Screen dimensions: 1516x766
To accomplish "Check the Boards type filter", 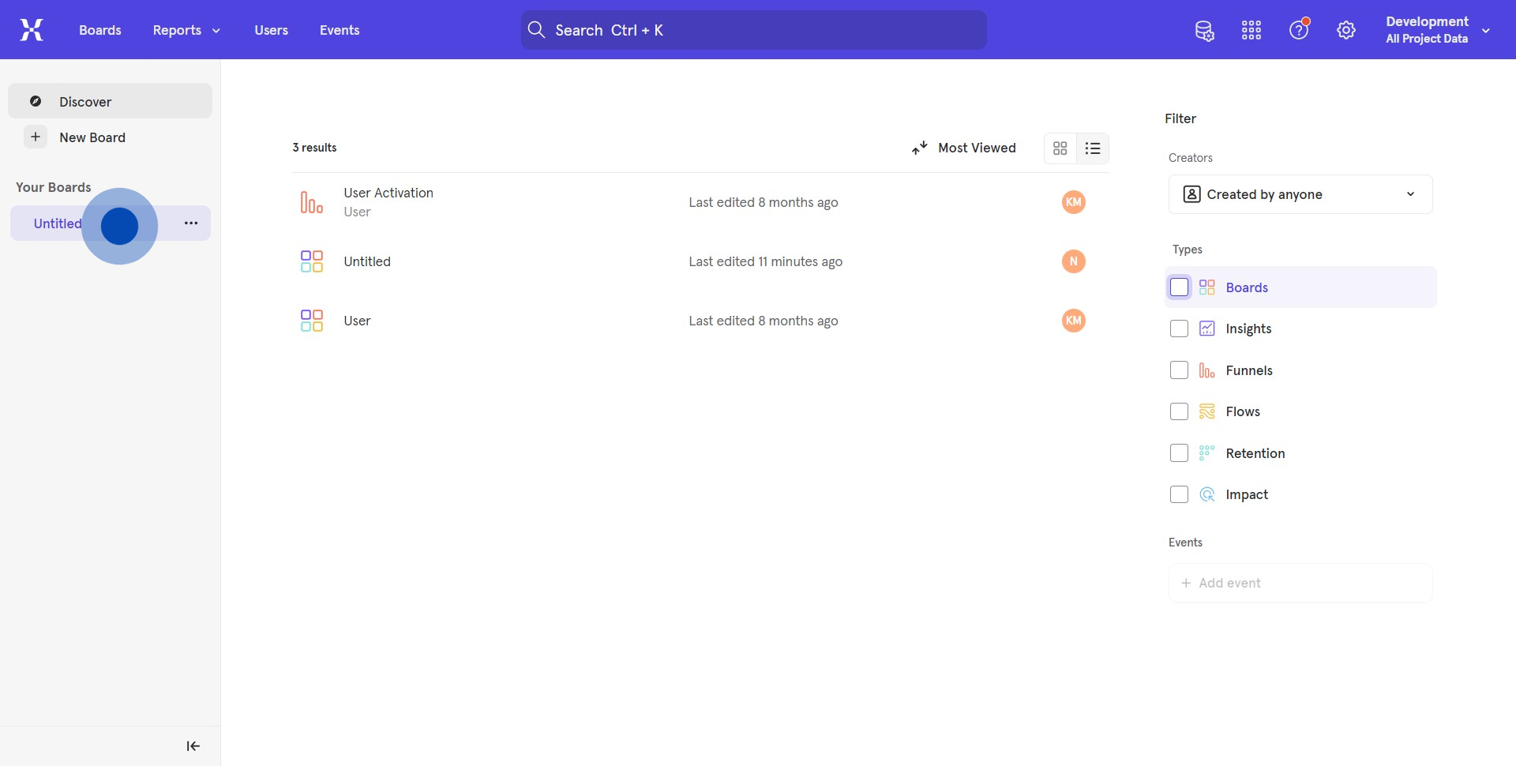I will click(1179, 287).
